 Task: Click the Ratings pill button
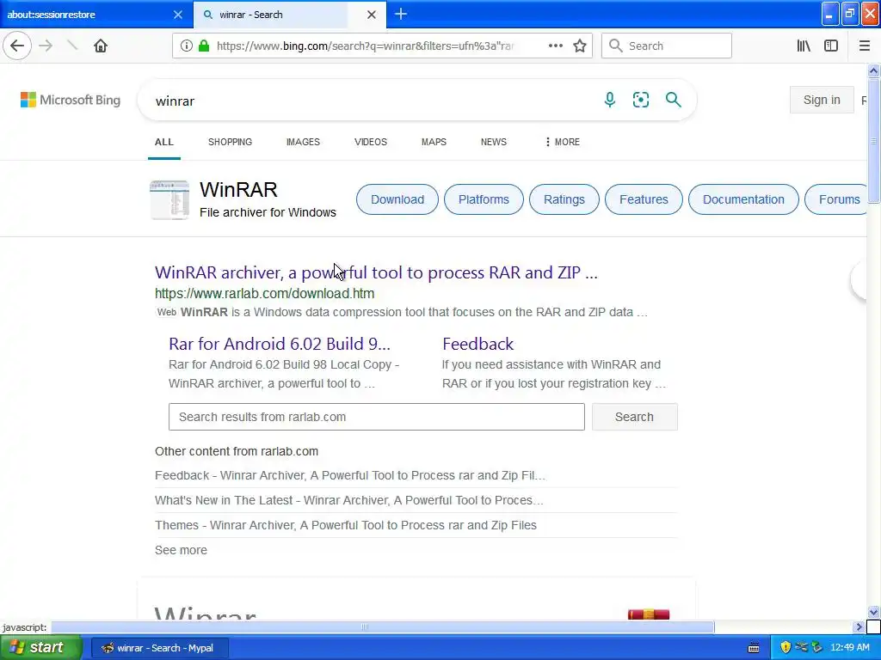point(564,199)
